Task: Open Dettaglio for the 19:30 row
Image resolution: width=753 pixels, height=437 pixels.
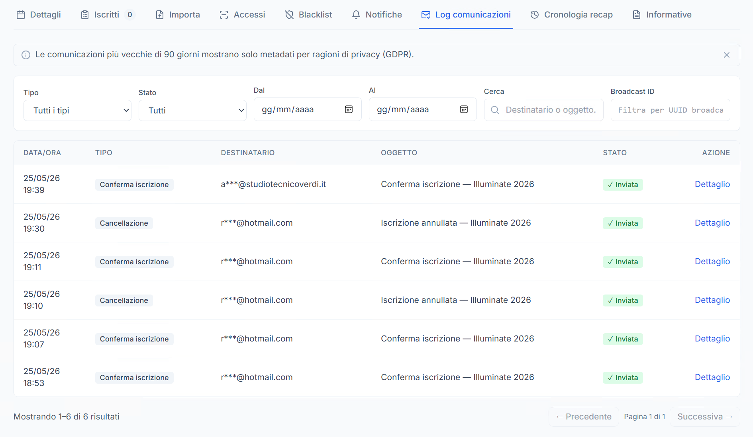Action: click(712, 223)
